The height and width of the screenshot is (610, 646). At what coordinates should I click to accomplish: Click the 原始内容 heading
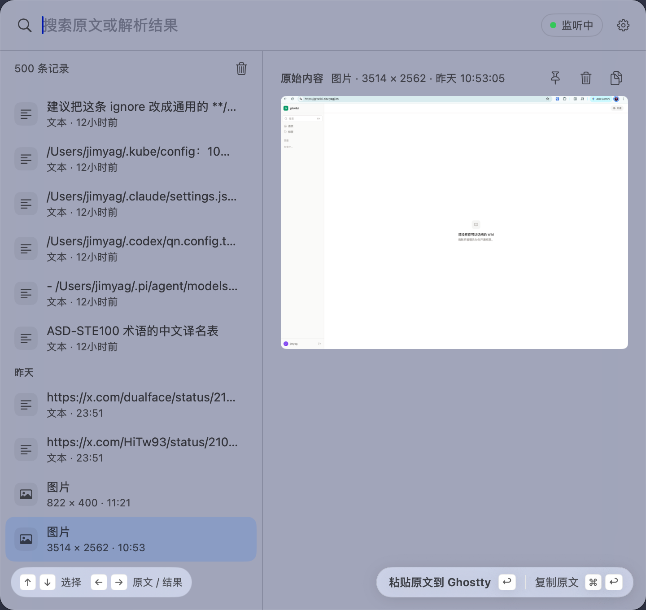click(302, 78)
